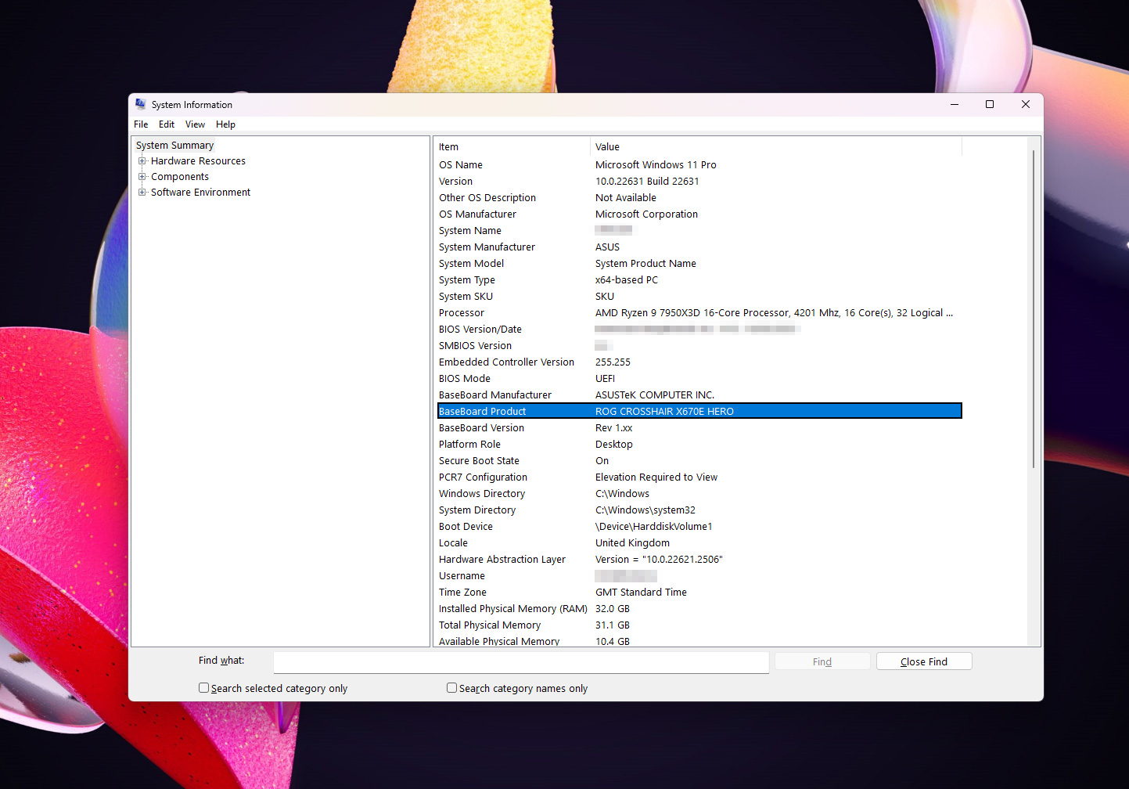Image resolution: width=1129 pixels, height=789 pixels.
Task: Select the Total Physical Memory row
Action: tap(699, 625)
